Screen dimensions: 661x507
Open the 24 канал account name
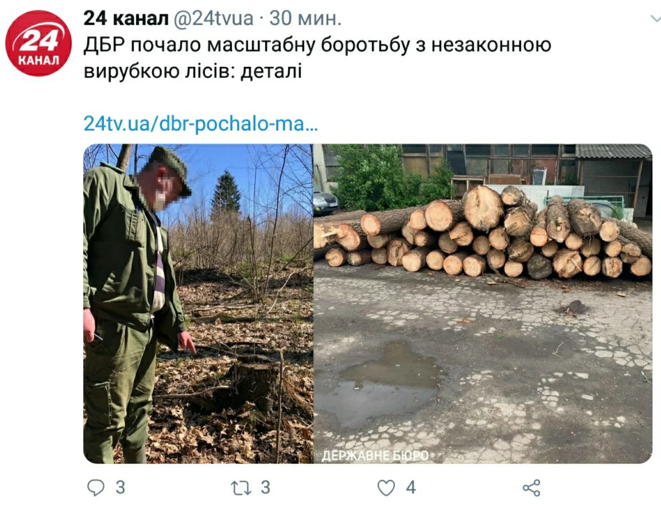click(x=126, y=18)
